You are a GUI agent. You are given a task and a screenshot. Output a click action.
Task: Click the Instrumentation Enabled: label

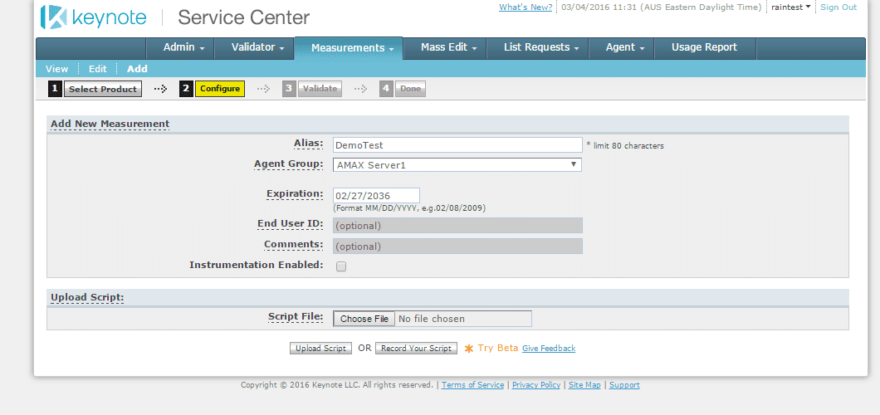[257, 265]
